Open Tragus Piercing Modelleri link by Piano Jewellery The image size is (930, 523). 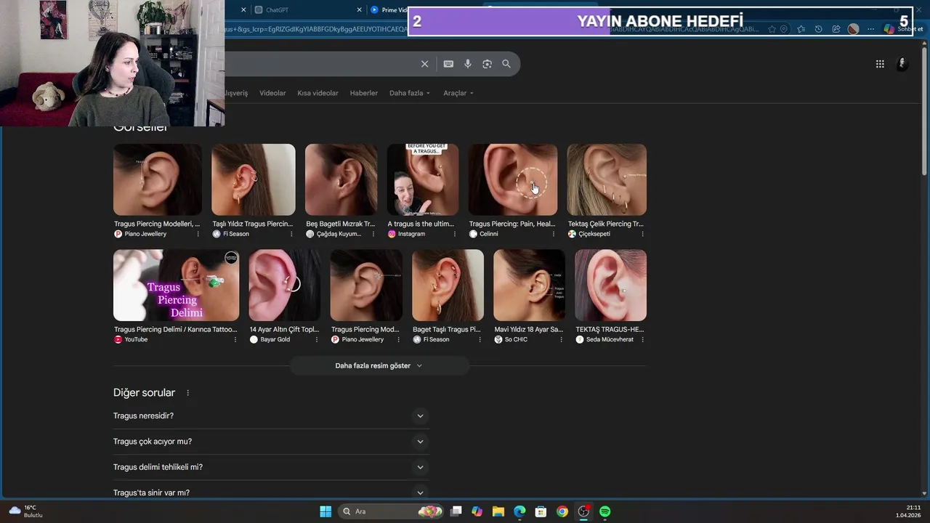157,224
